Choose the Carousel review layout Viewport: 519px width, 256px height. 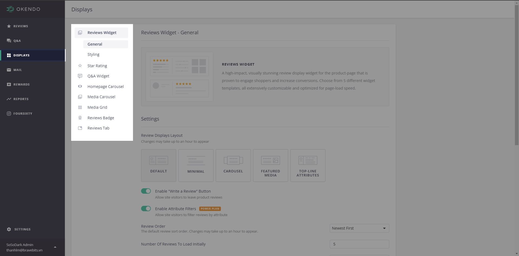[x=233, y=165]
